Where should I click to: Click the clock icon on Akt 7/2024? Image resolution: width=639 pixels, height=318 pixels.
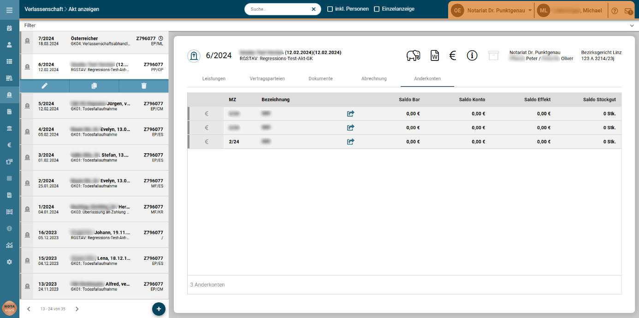[x=160, y=38]
